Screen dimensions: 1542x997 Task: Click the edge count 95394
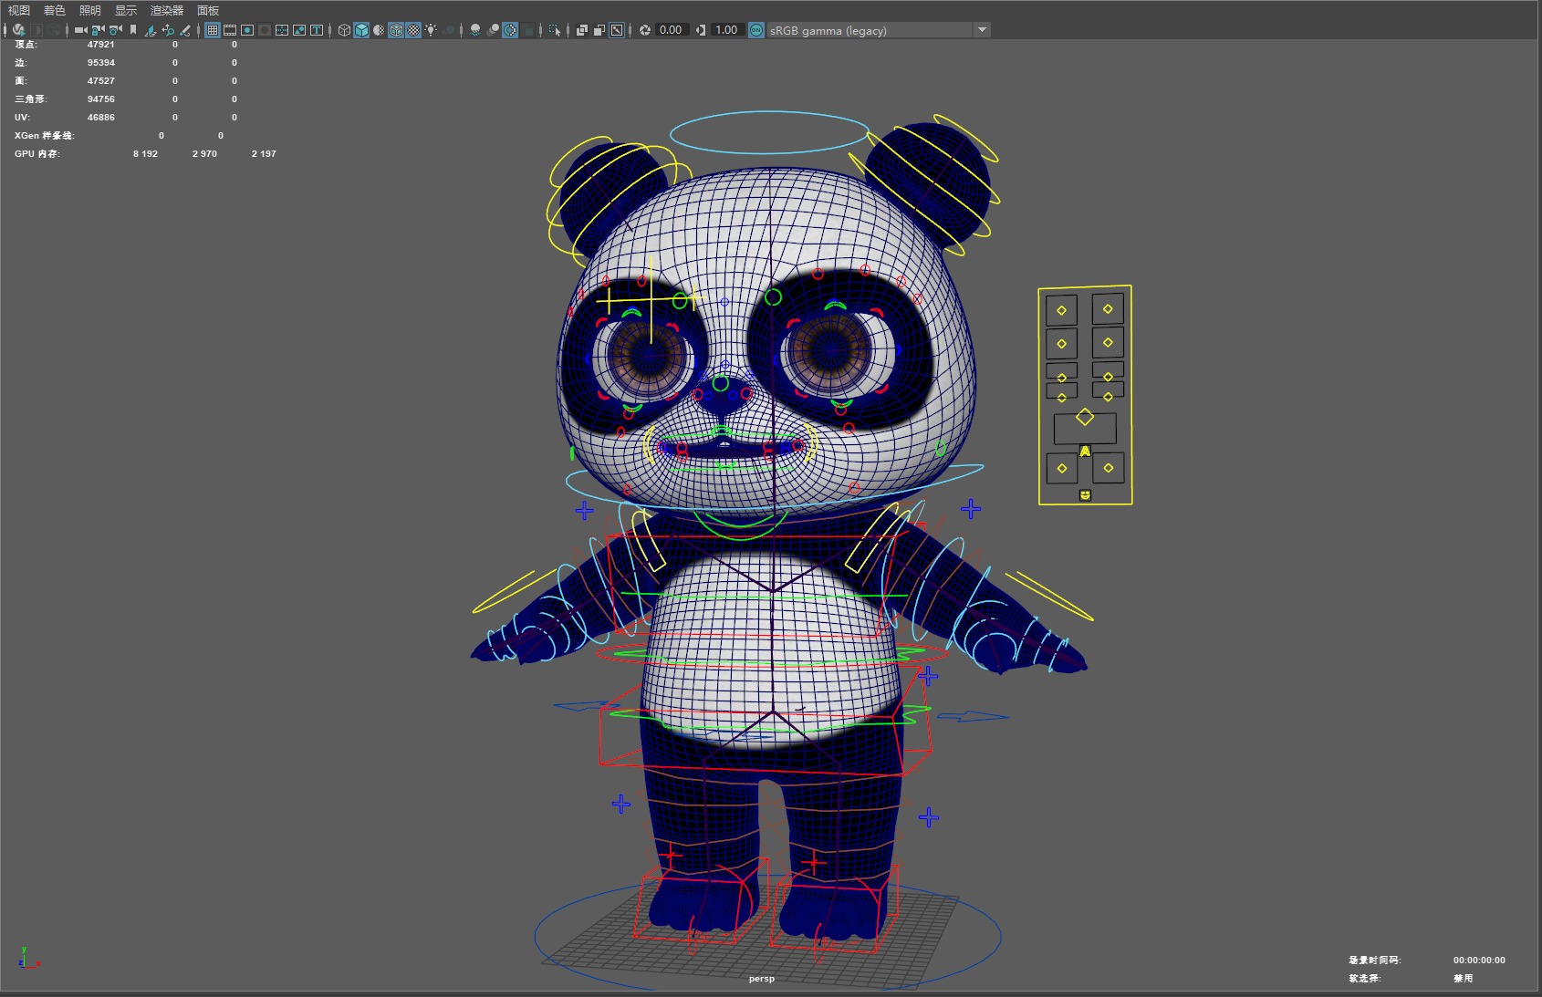point(101,63)
